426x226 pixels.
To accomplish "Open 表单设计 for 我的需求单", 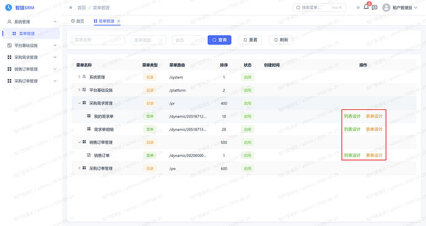I will [x=374, y=116].
